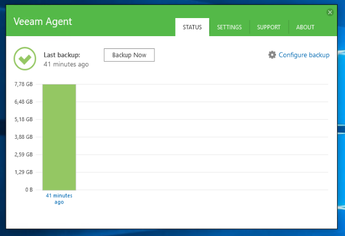Viewport: 345px width, 236px height.
Task: Go to the SUPPORT tab
Action: tap(269, 27)
